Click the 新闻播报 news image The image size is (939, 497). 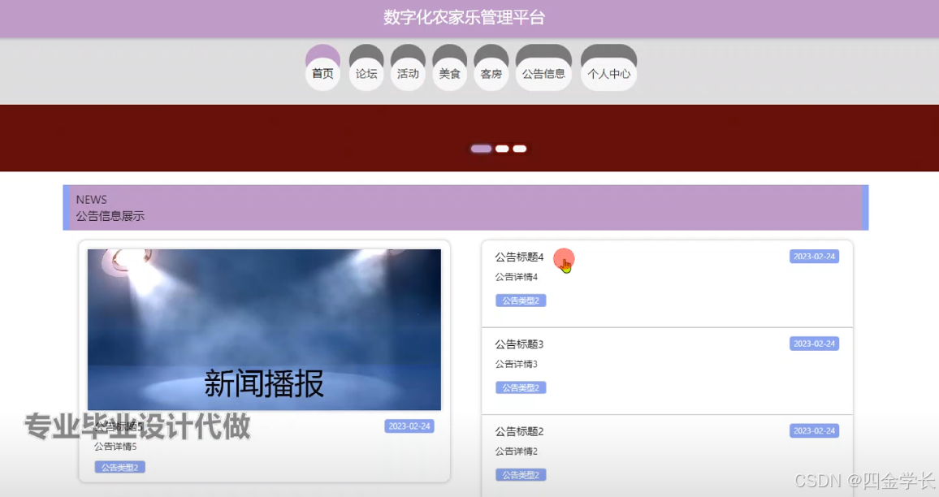[265, 328]
